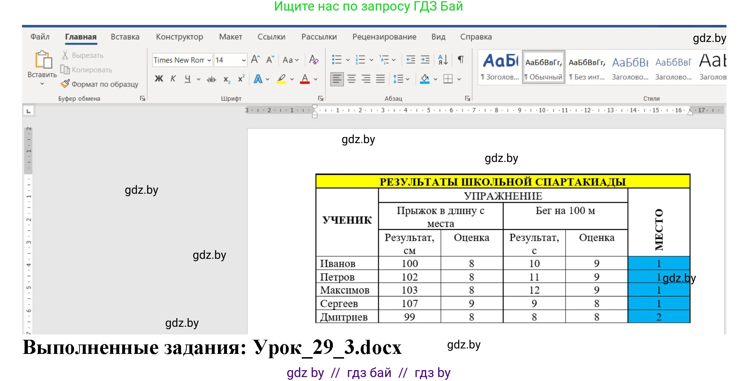The height and width of the screenshot is (381, 738).
Task: Switch to the Вставка ribbon tab
Action: coord(124,37)
